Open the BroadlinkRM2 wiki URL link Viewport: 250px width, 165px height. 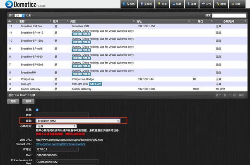(x=70, y=140)
